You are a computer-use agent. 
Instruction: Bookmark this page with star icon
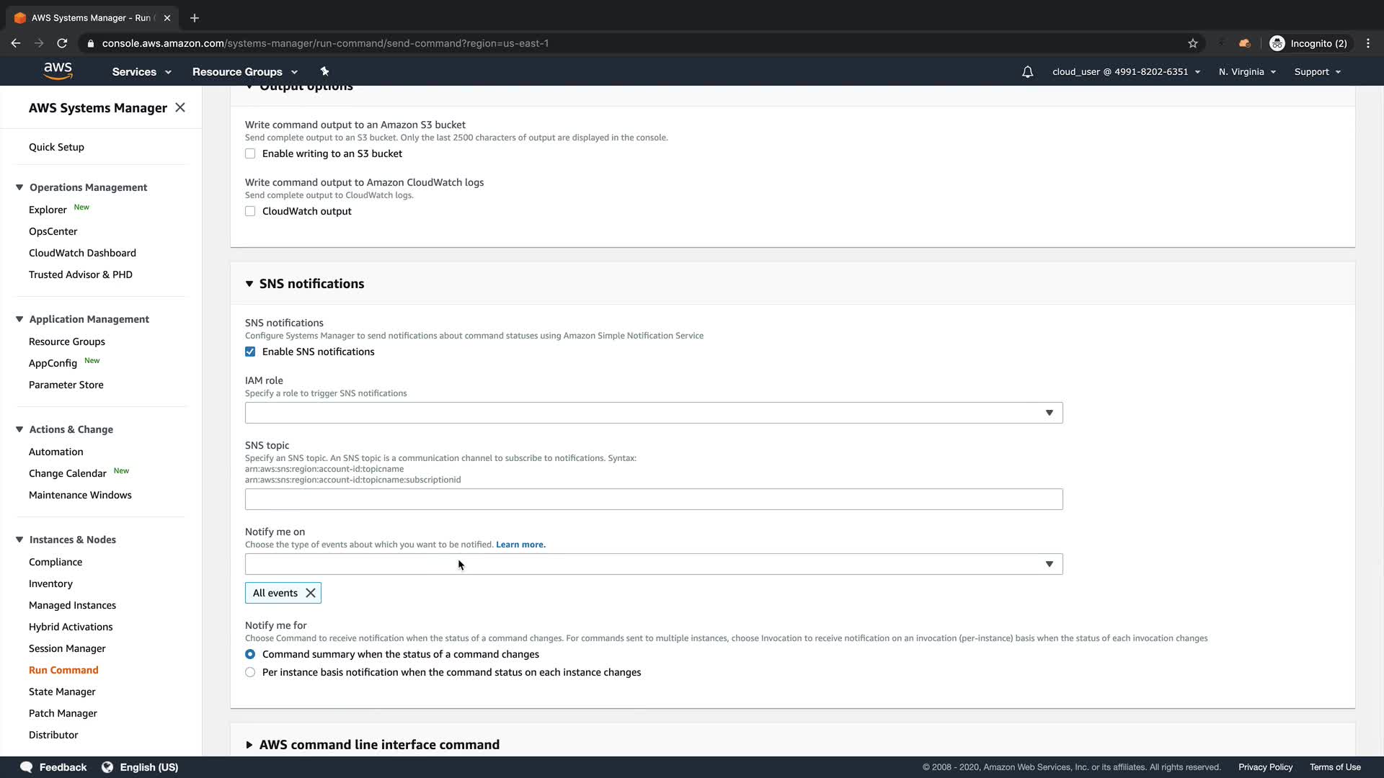click(x=1193, y=43)
